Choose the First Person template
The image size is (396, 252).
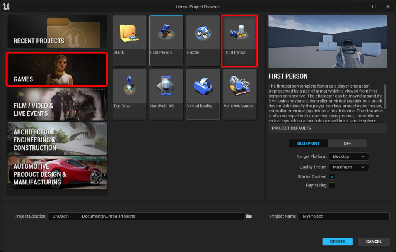[x=166, y=41]
